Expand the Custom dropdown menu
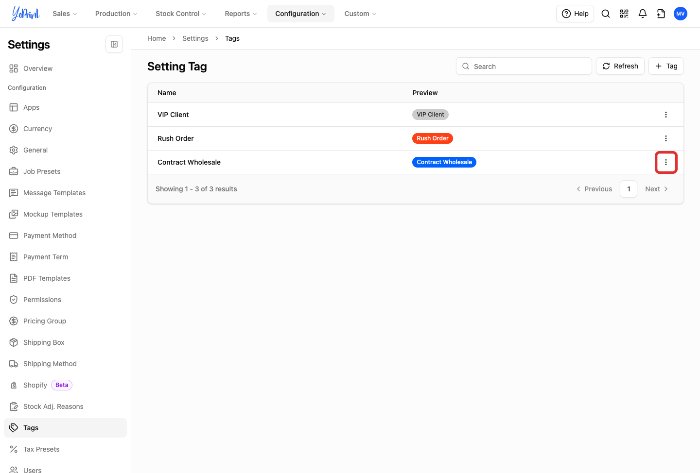700x473 pixels. click(360, 14)
